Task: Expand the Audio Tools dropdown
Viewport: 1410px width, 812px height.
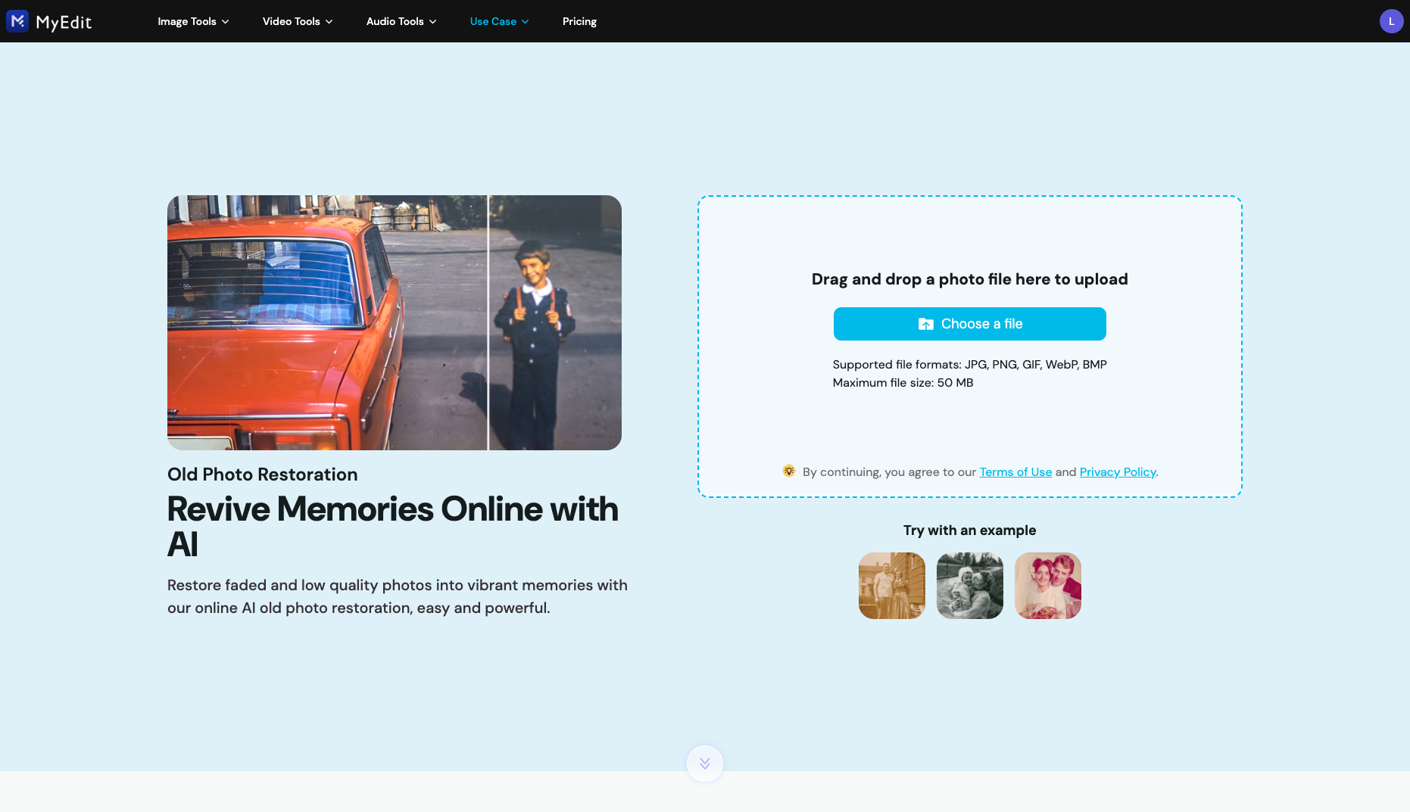Action: point(401,21)
